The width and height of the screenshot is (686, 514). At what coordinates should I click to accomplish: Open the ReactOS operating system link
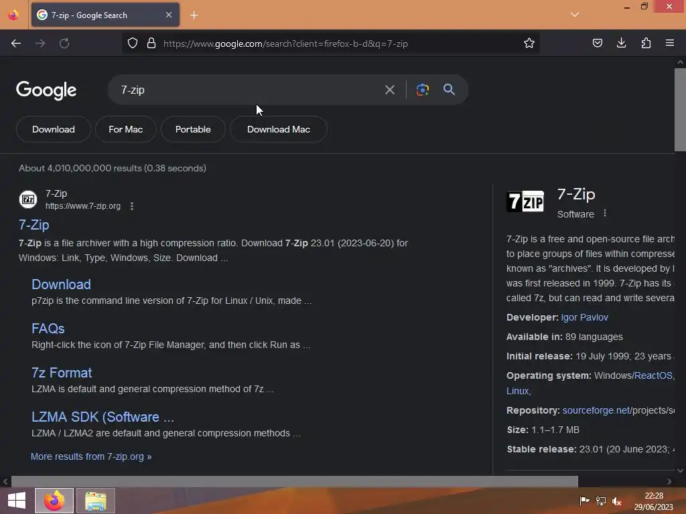click(653, 375)
